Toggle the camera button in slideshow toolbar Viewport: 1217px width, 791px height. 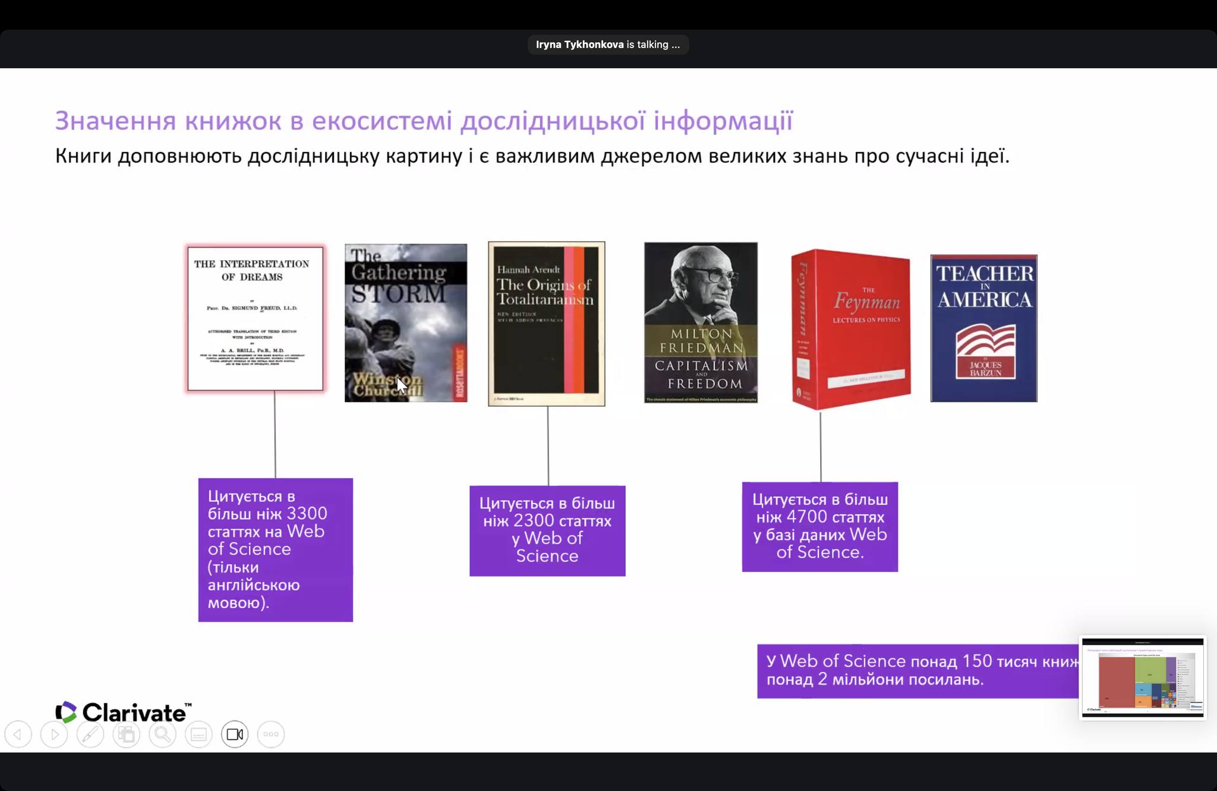[x=235, y=735]
